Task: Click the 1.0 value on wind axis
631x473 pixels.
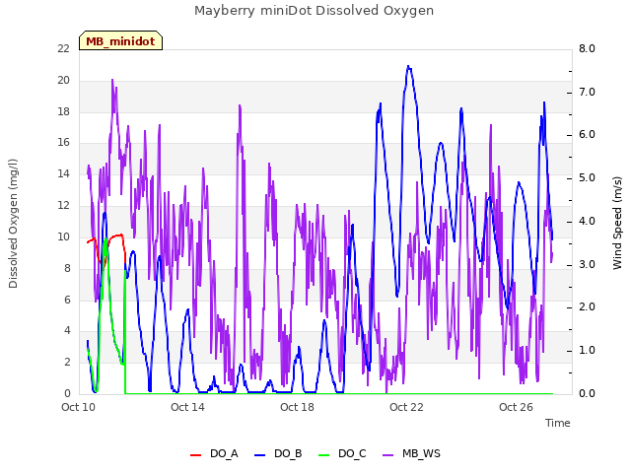Action: 588,351
